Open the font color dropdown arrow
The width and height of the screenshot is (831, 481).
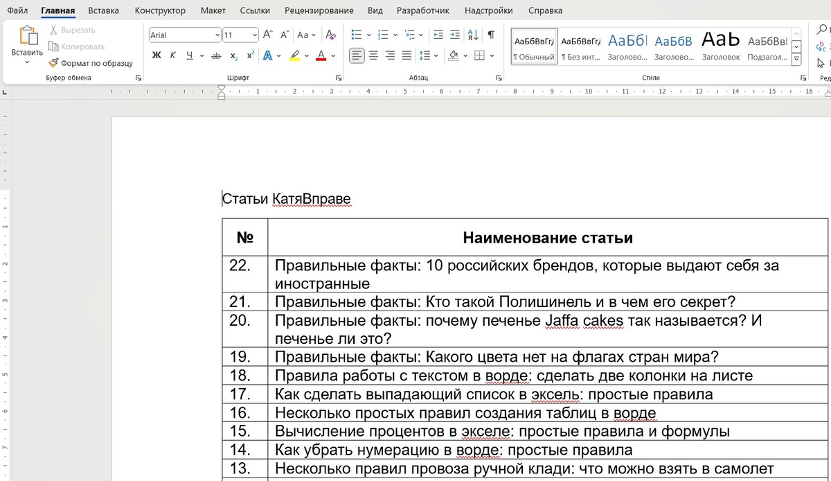(x=333, y=55)
